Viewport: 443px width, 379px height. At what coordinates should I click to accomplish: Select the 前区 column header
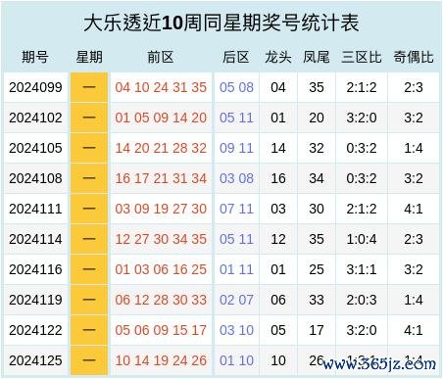161,57
